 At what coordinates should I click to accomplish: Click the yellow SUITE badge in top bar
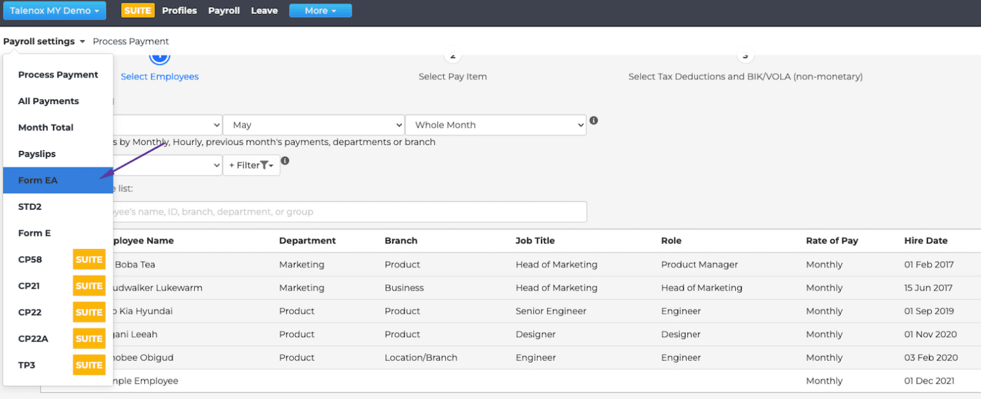(137, 10)
